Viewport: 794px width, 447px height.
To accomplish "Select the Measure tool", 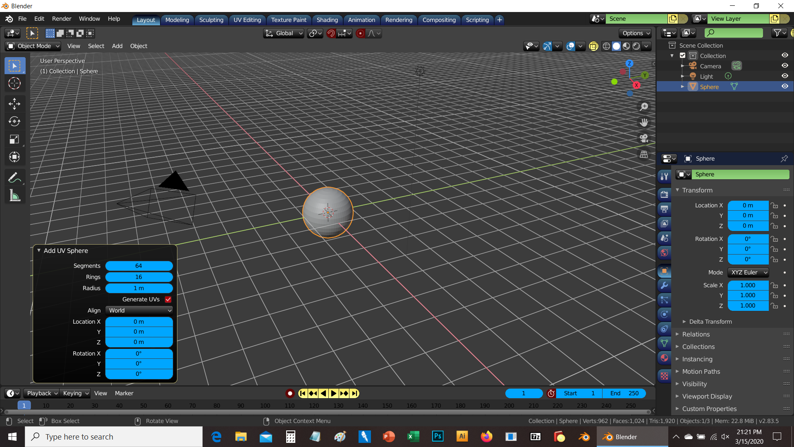I will coord(14,196).
